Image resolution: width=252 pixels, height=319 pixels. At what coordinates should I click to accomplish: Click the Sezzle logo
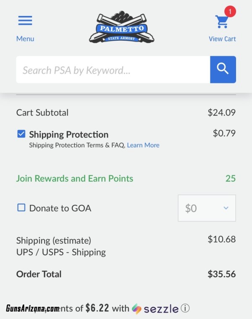[x=155, y=309]
